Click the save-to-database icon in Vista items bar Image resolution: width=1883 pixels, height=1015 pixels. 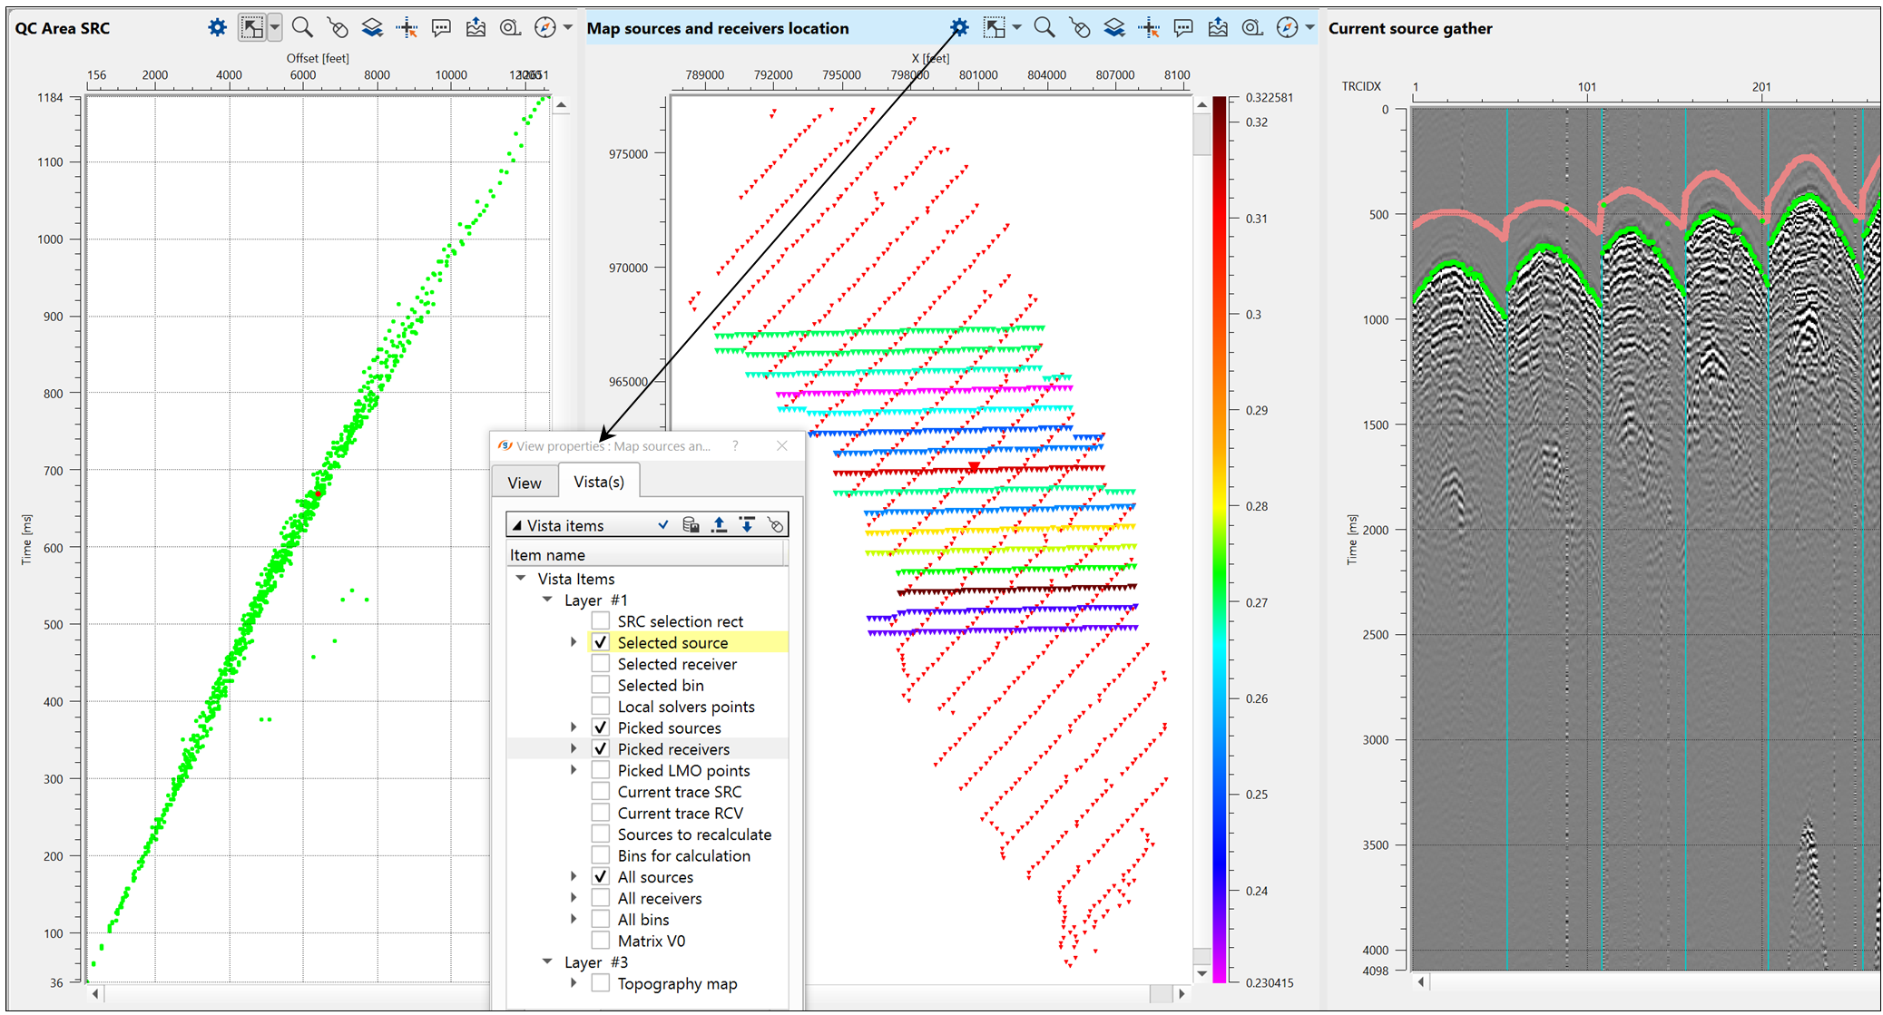click(691, 524)
